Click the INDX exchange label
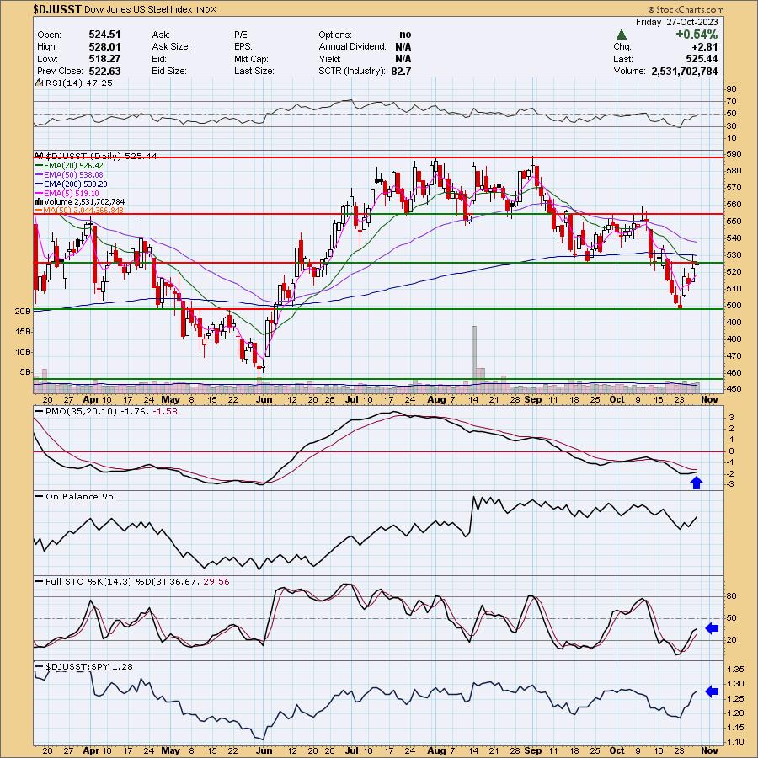The height and width of the screenshot is (758, 758). tap(206, 9)
